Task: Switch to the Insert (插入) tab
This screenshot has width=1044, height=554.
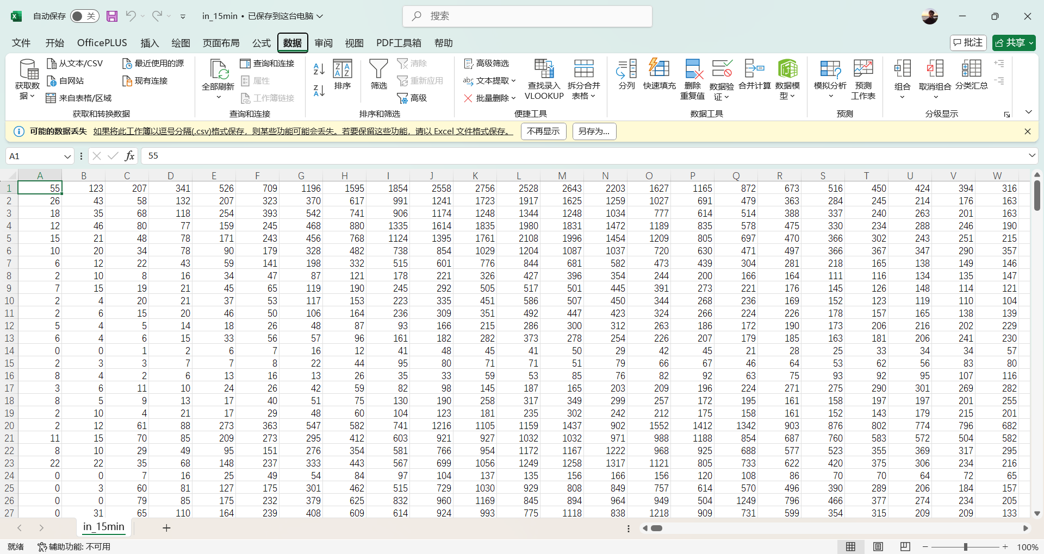Action: [150, 43]
